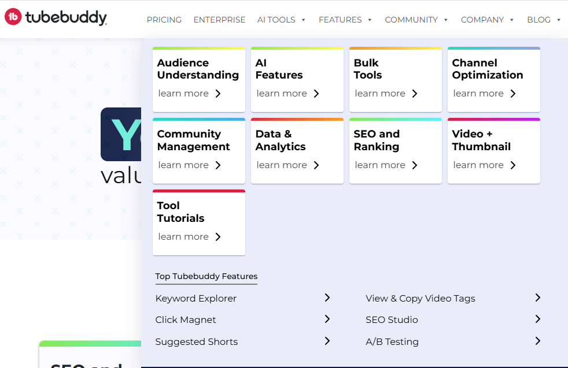Expand the Community dropdown arrow
This screenshot has height=368, width=568.
[445, 20]
